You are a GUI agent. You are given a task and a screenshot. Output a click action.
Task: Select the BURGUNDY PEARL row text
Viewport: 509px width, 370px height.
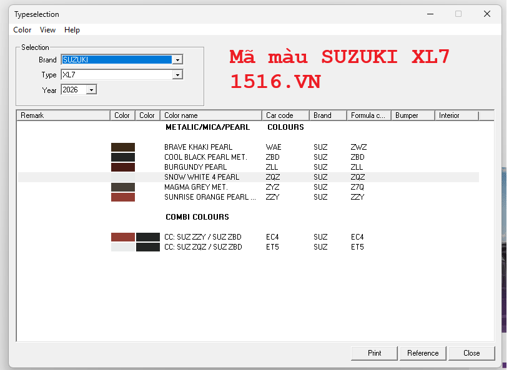click(195, 167)
